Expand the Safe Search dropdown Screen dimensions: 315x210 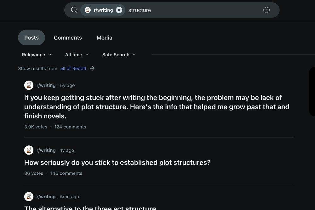click(119, 55)
